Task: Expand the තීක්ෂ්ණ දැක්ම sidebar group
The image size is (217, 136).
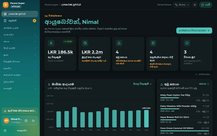Action: (20, 28)
